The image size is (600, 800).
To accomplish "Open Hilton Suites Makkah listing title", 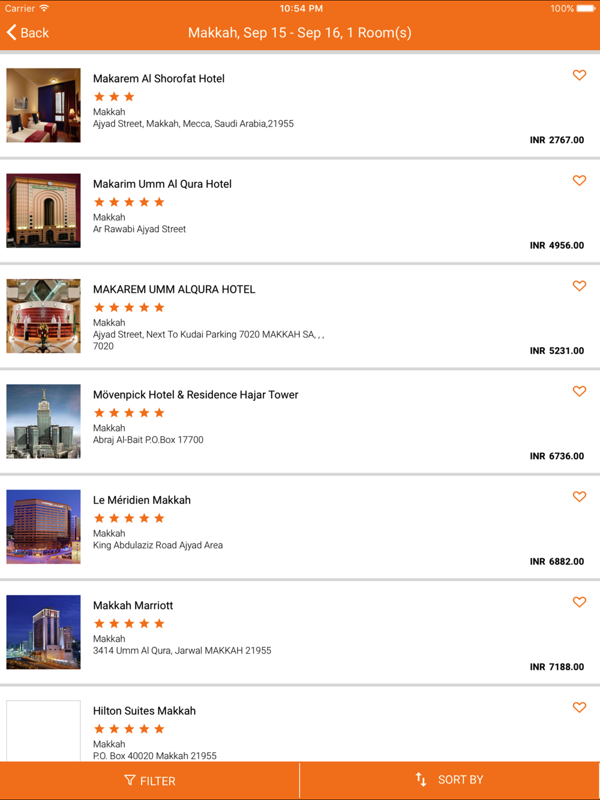I will [x=144, y=711].
